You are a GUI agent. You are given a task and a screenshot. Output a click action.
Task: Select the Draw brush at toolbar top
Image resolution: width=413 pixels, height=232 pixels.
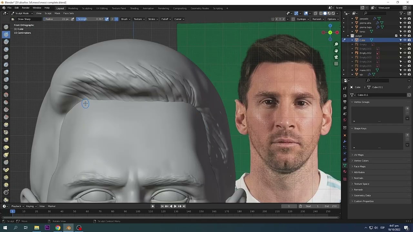pyautogui.click(x=6, y=27)
